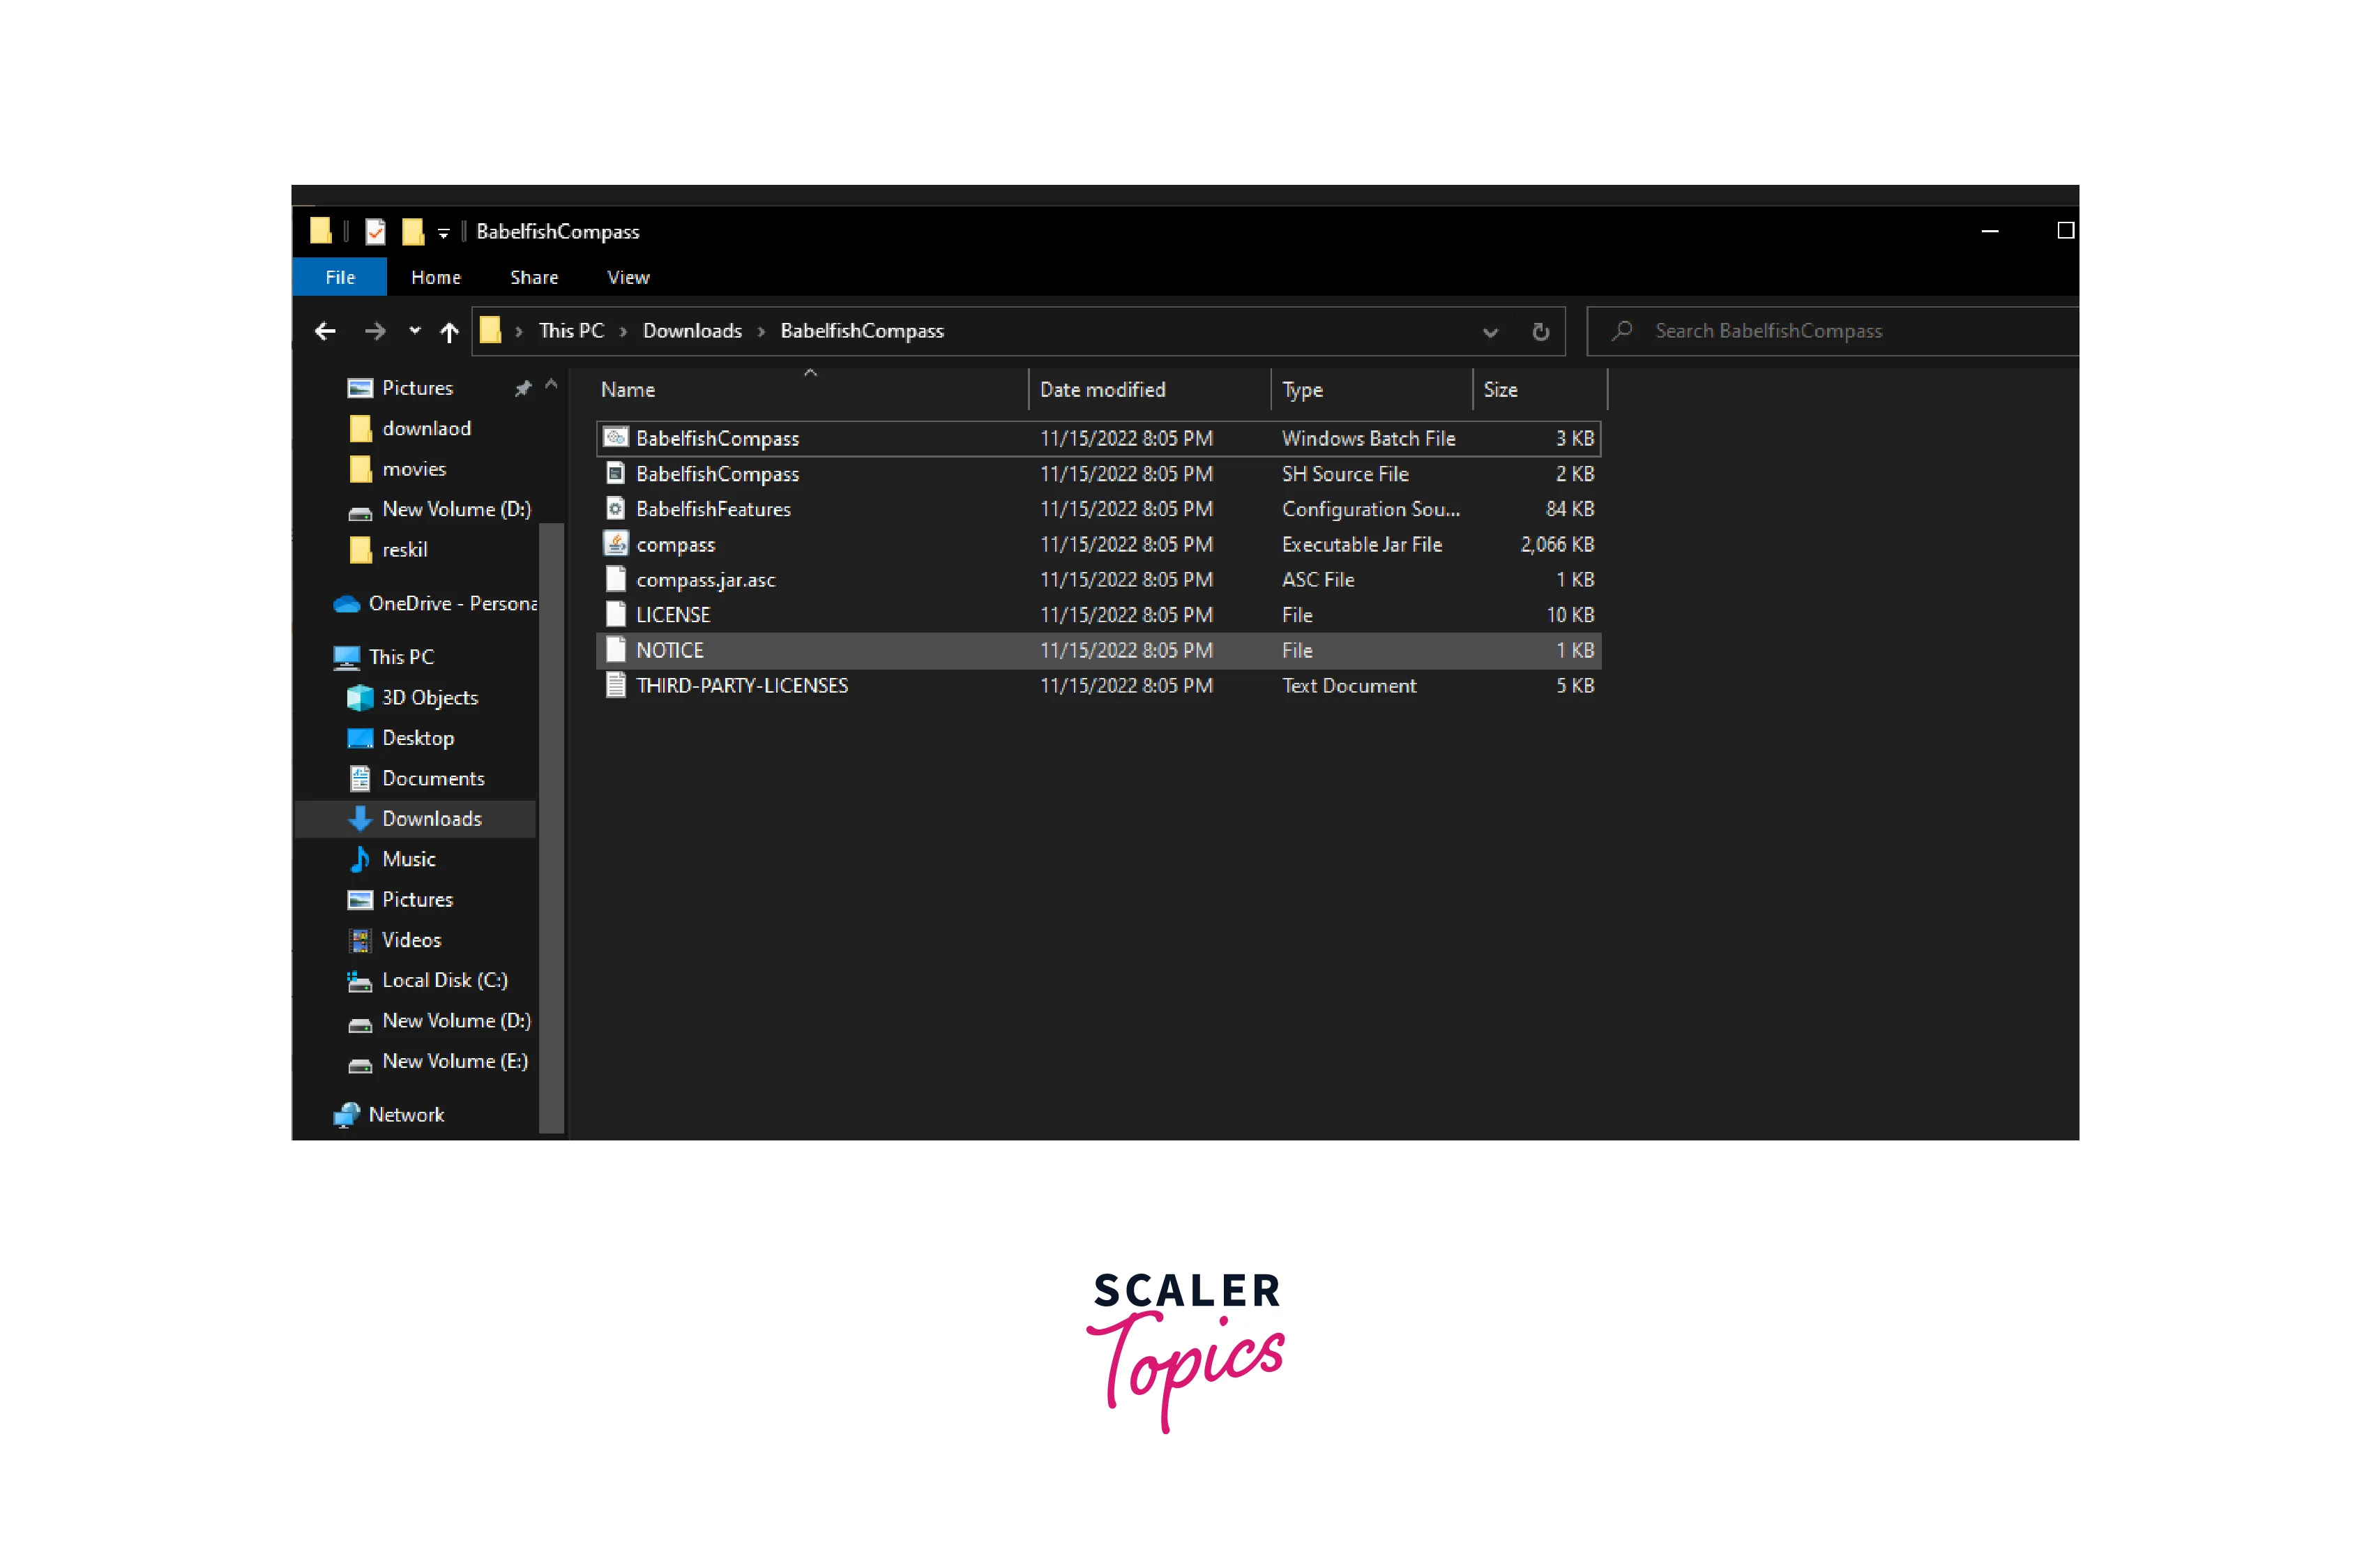2371x1568 pixels.
Task: Click the compass Executable Jar File icon
Action: 616,544
